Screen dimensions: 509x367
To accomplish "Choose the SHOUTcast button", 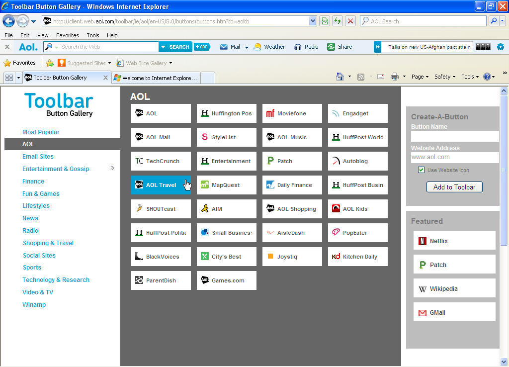I will coord(161,209).
